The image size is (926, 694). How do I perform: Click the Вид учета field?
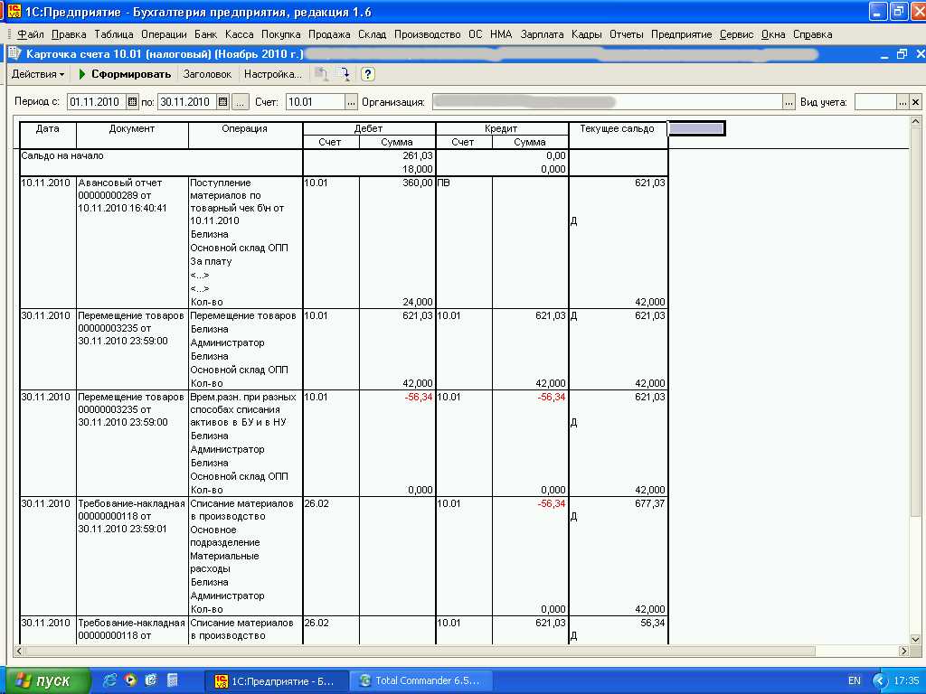click(875, 102)
